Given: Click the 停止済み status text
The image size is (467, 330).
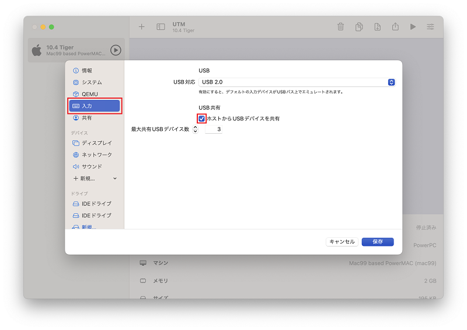Looking at the screenshot, I should (x=426, y=228).
